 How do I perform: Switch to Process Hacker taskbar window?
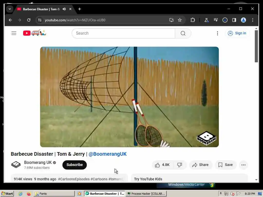coord(146,194)
